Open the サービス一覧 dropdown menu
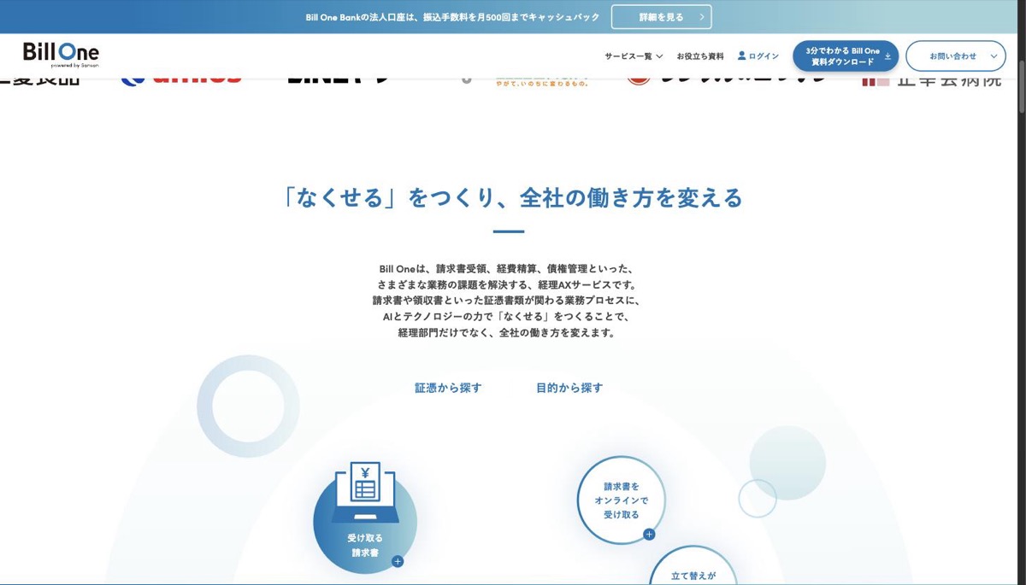Viewport: 1026px width, 585px height. point(634,56)
